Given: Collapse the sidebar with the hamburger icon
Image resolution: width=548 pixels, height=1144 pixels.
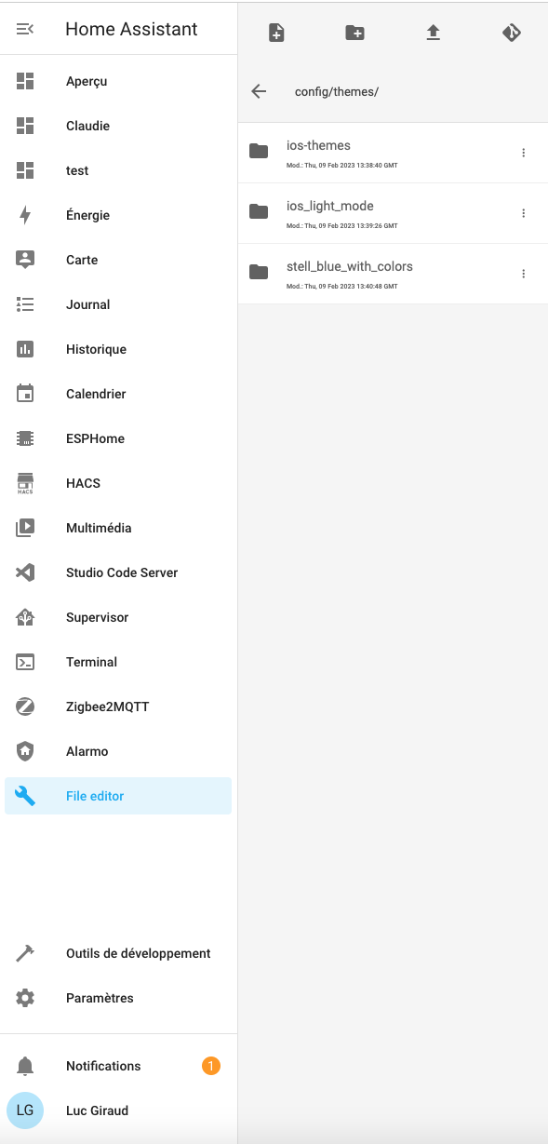Looking at the screenshot, I should coord(25,29).
